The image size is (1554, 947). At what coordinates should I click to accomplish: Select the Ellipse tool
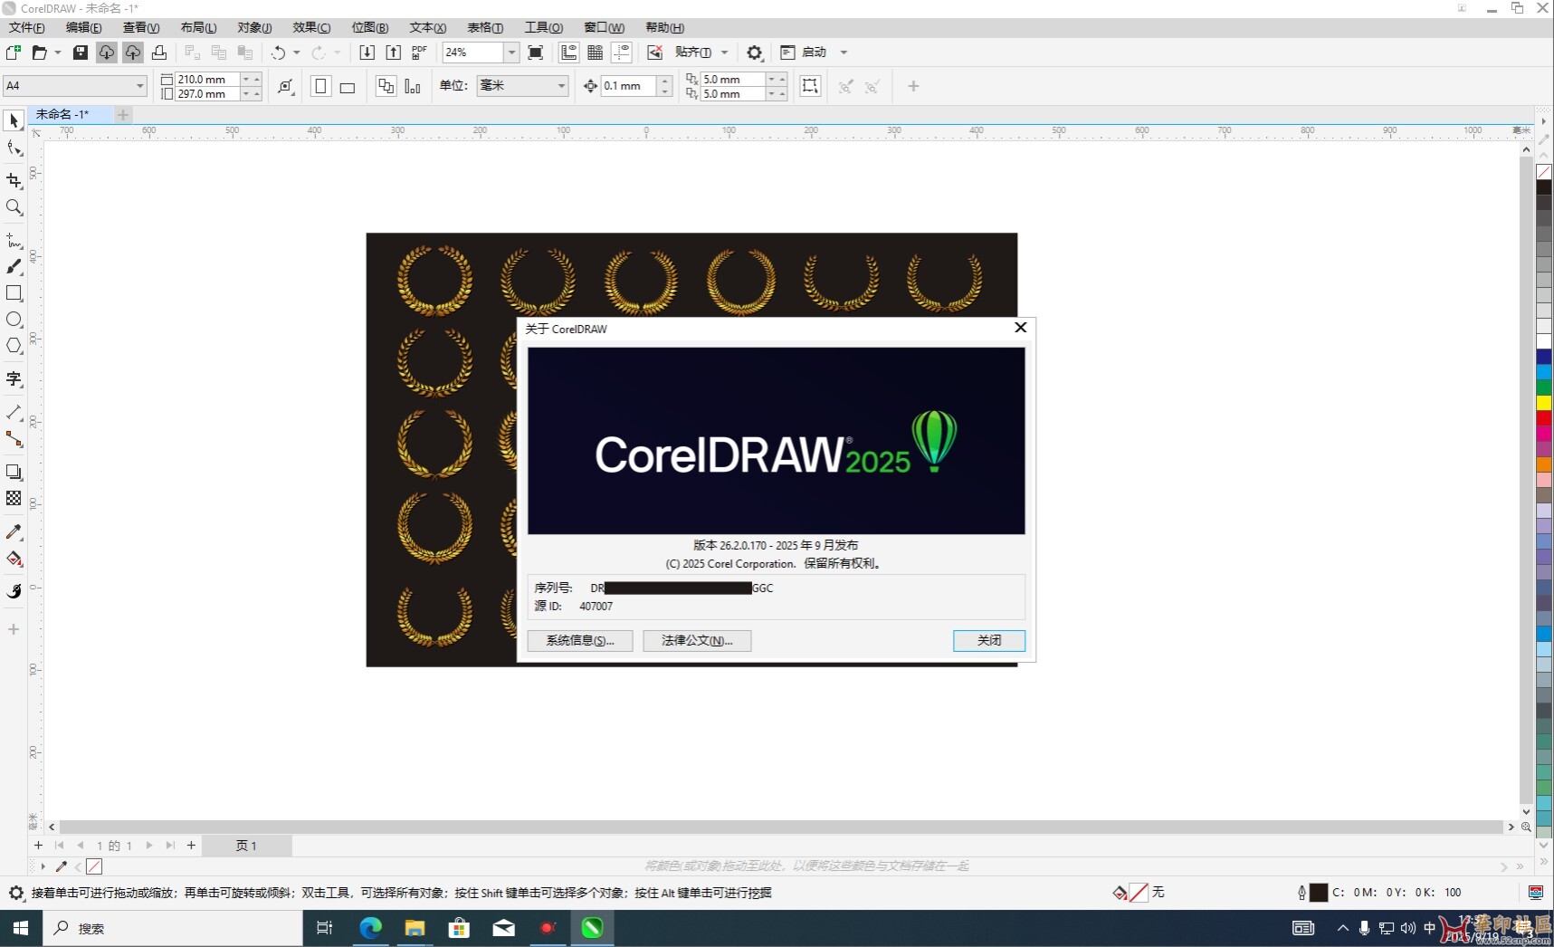14,320
